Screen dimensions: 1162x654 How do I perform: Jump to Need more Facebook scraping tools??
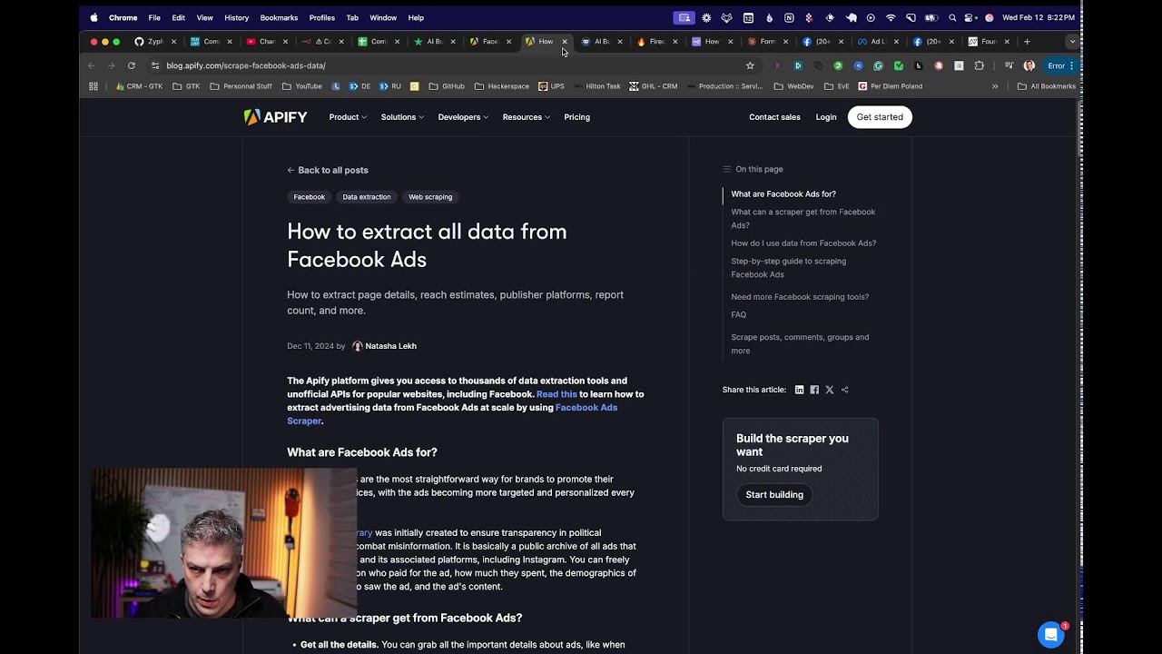click(800, 297)
